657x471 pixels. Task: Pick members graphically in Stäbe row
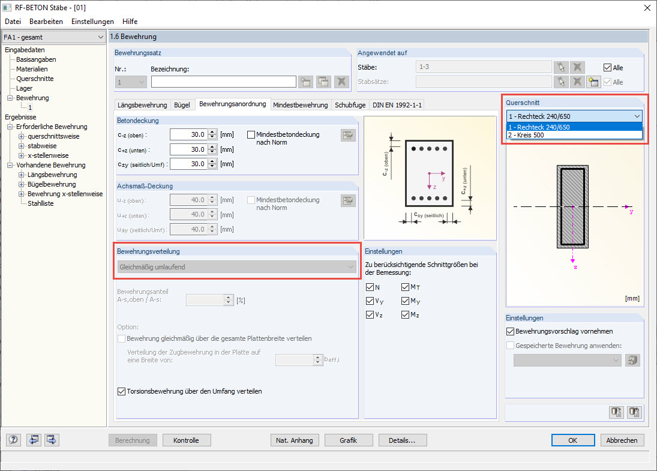561,67
